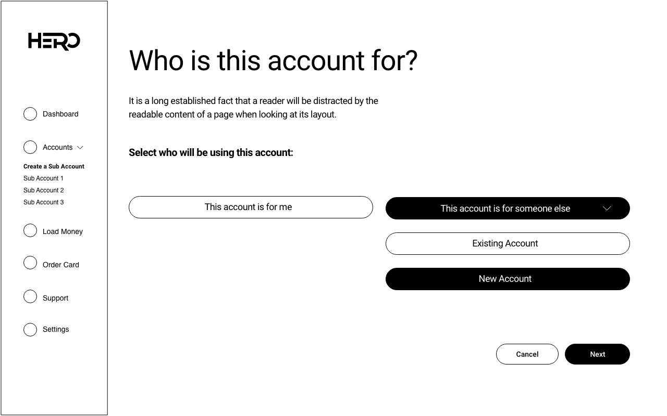Viewport: 667px width, 416px height.
Task: Open Create a Sub Account
Action: 54,166
